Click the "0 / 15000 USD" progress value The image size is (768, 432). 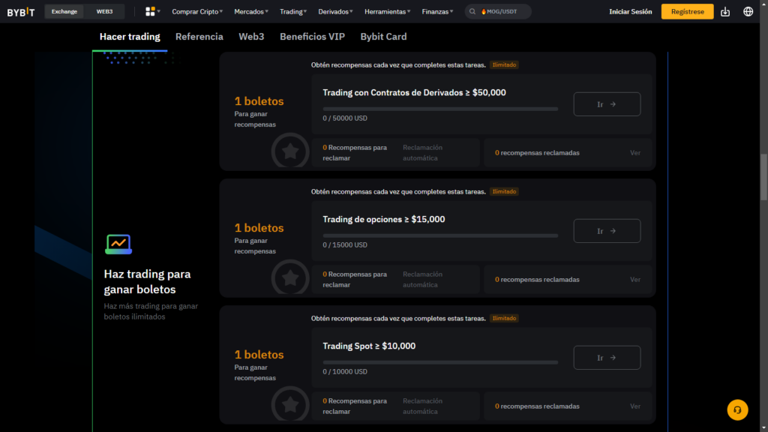tap(345, 245)
